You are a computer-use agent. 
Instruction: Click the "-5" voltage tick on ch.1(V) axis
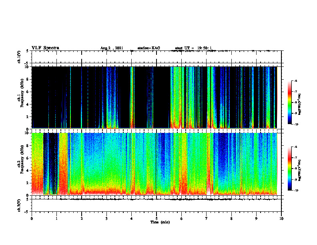[x=27, y=63]
